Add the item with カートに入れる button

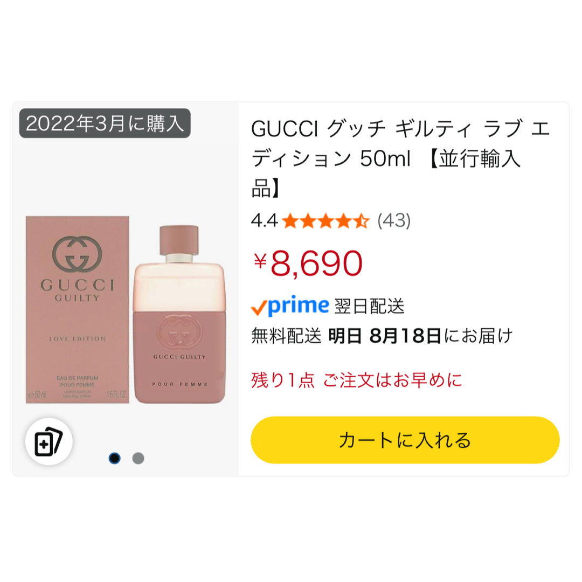(405, 440)
